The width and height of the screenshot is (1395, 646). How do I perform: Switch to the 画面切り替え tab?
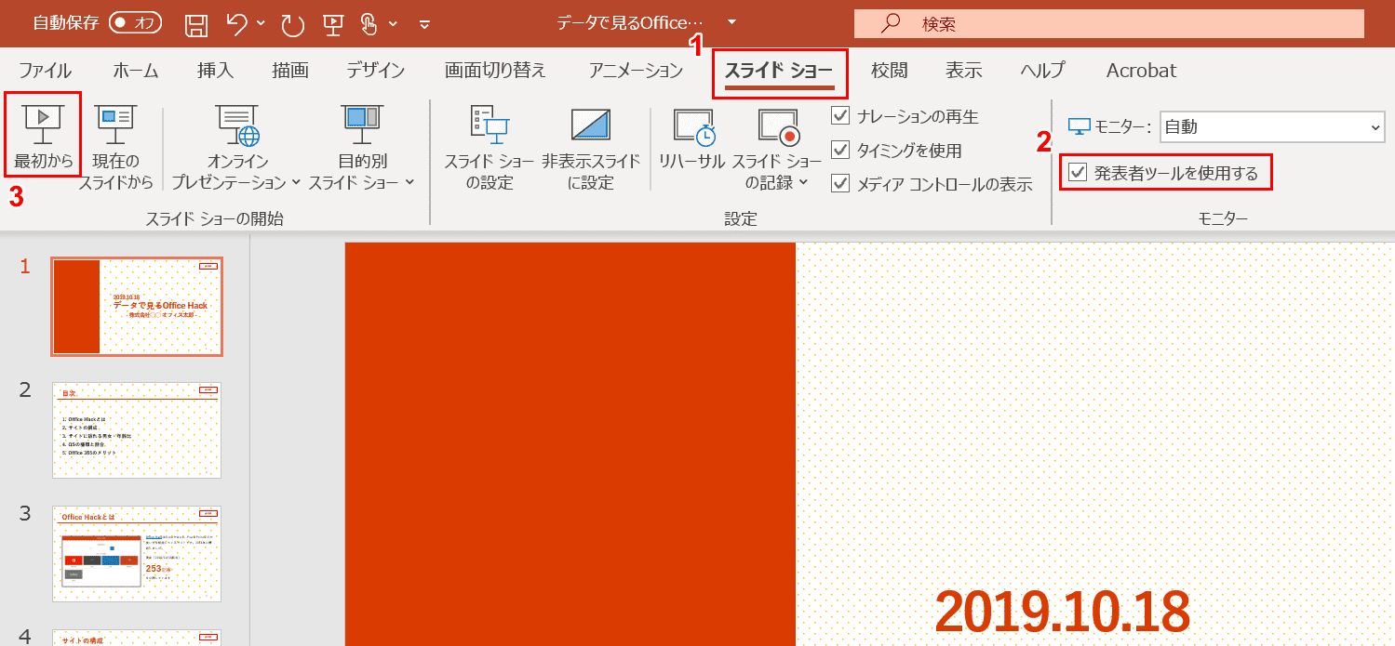click(495, 71)
